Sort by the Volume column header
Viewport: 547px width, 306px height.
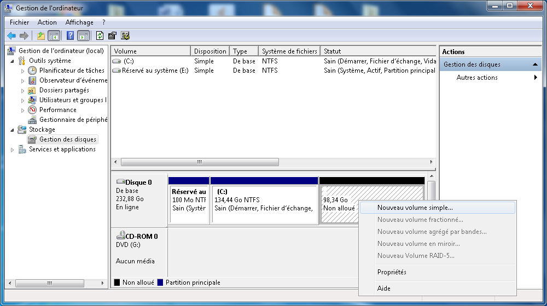tap(151, 51)
